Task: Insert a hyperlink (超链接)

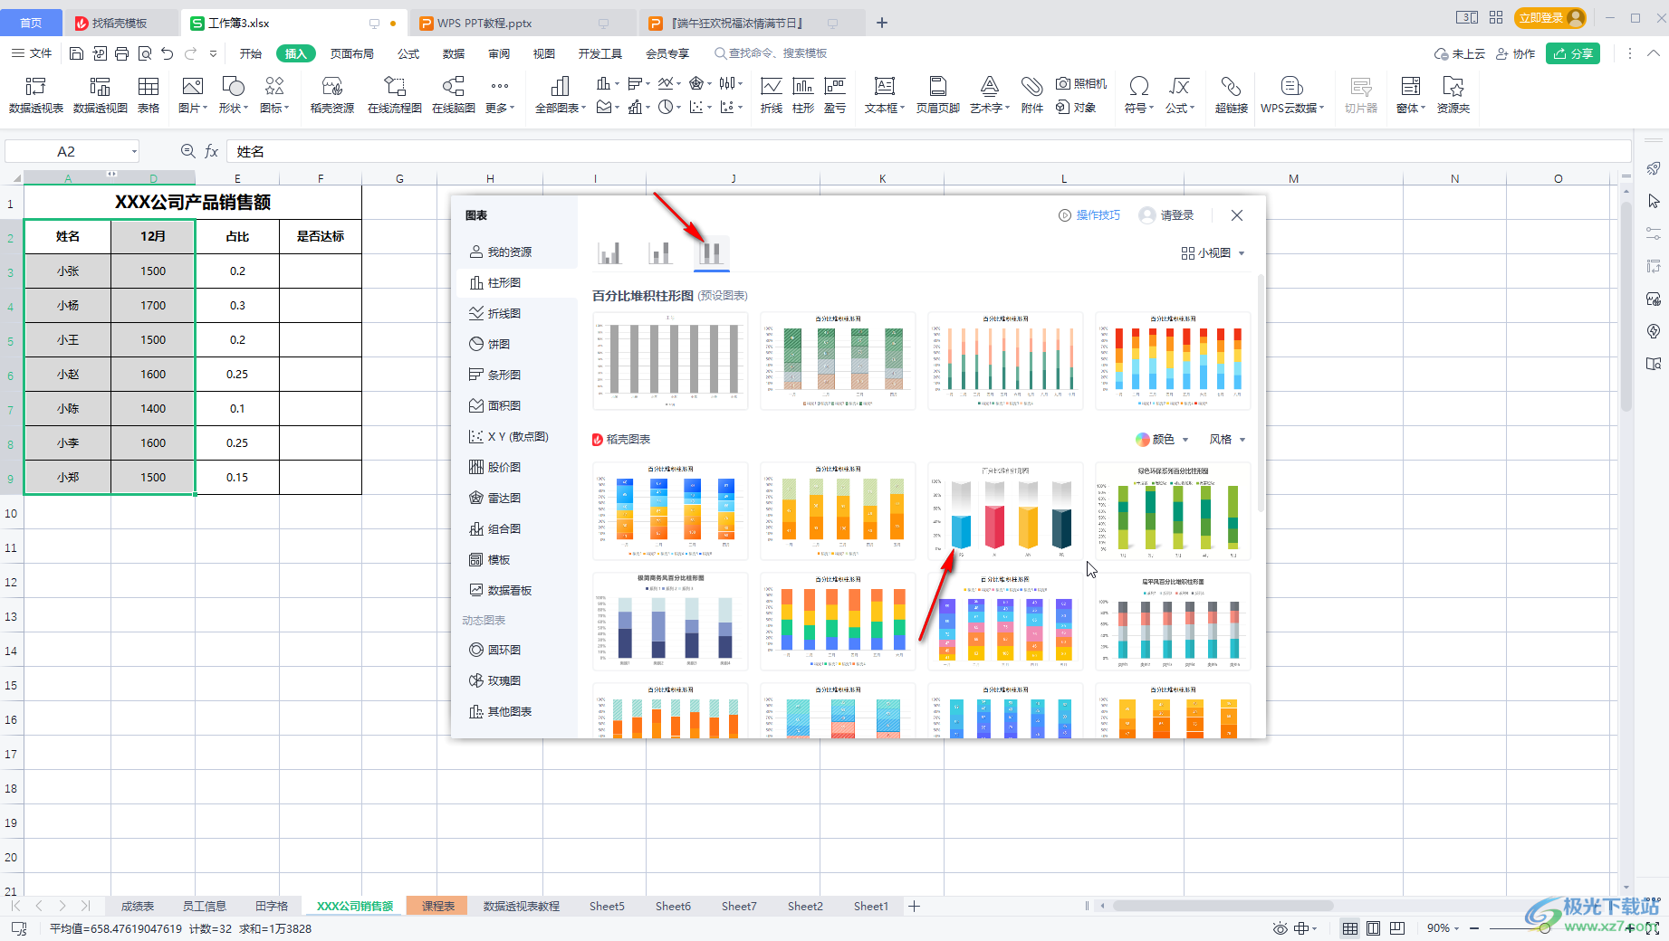Action: (x=1232, y=94)
